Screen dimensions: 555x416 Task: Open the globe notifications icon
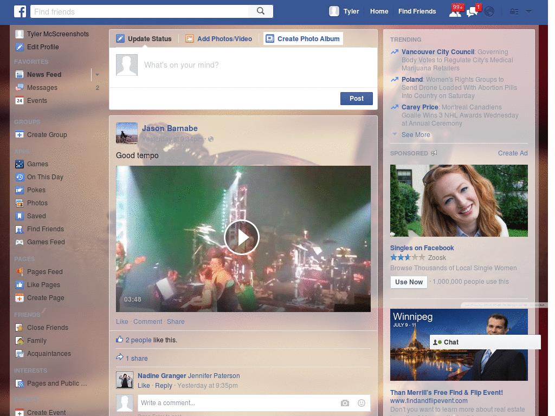489,12
